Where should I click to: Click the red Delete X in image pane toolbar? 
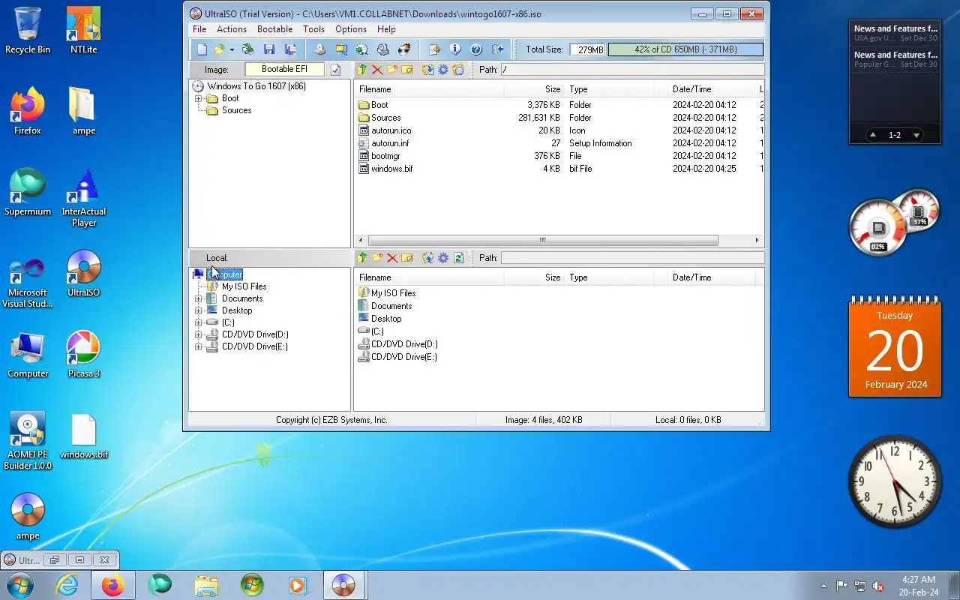pos(377,70)
